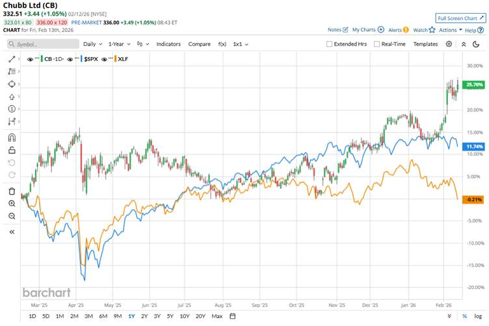This screenshot has height=326, width=489.
Task: Expand the 1-Year period dropdown
Action: 119,44
